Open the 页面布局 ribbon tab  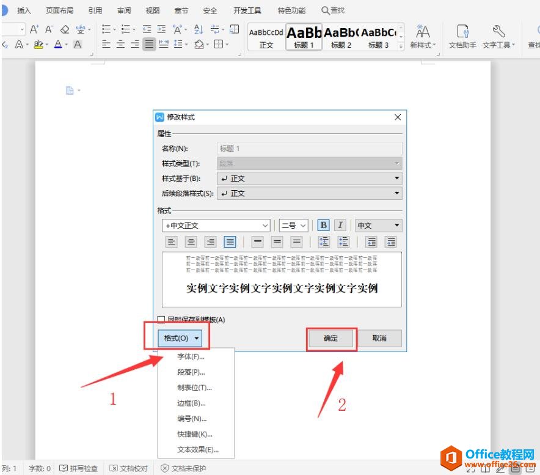point(60,10)
